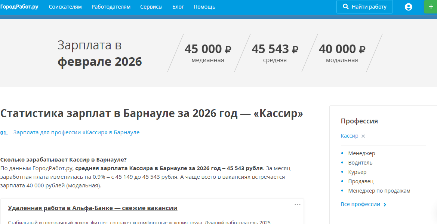Choose Продавец in the profession list
This screenshot has height=224, width=437.
coord(361,181)
